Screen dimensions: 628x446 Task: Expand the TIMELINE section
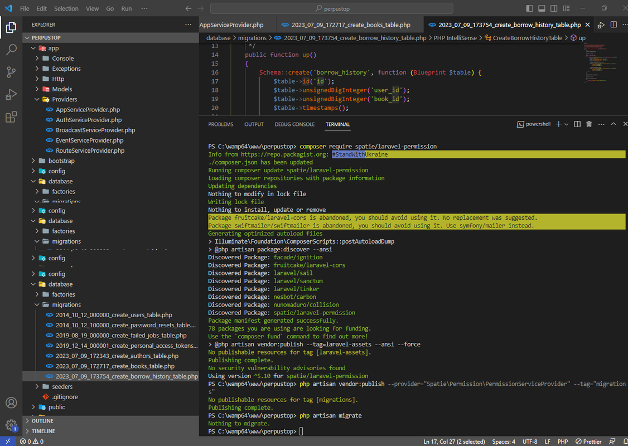(x=110, y=431)
